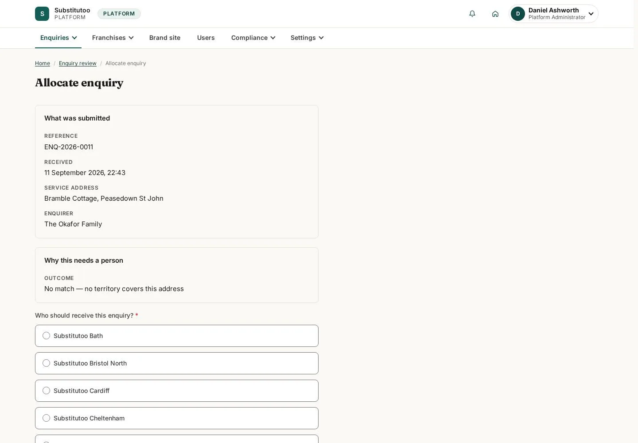Click address Bramble Cottage, Peasedown St John

[104, 198]
